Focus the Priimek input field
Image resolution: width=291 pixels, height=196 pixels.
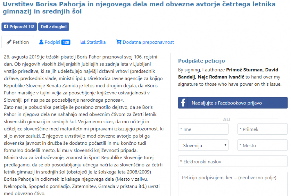point(262,129)
